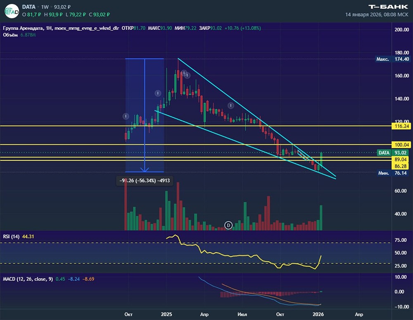Click the Июл label on time axis
413x320 pixels.
[242, 314]
